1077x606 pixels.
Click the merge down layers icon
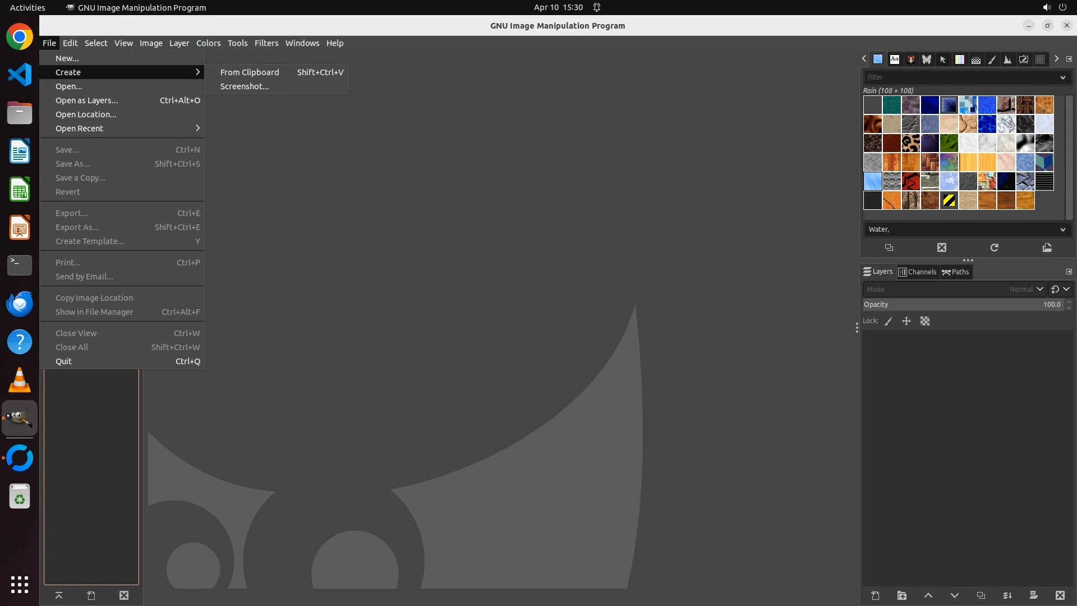click(x=1007, y=595)
